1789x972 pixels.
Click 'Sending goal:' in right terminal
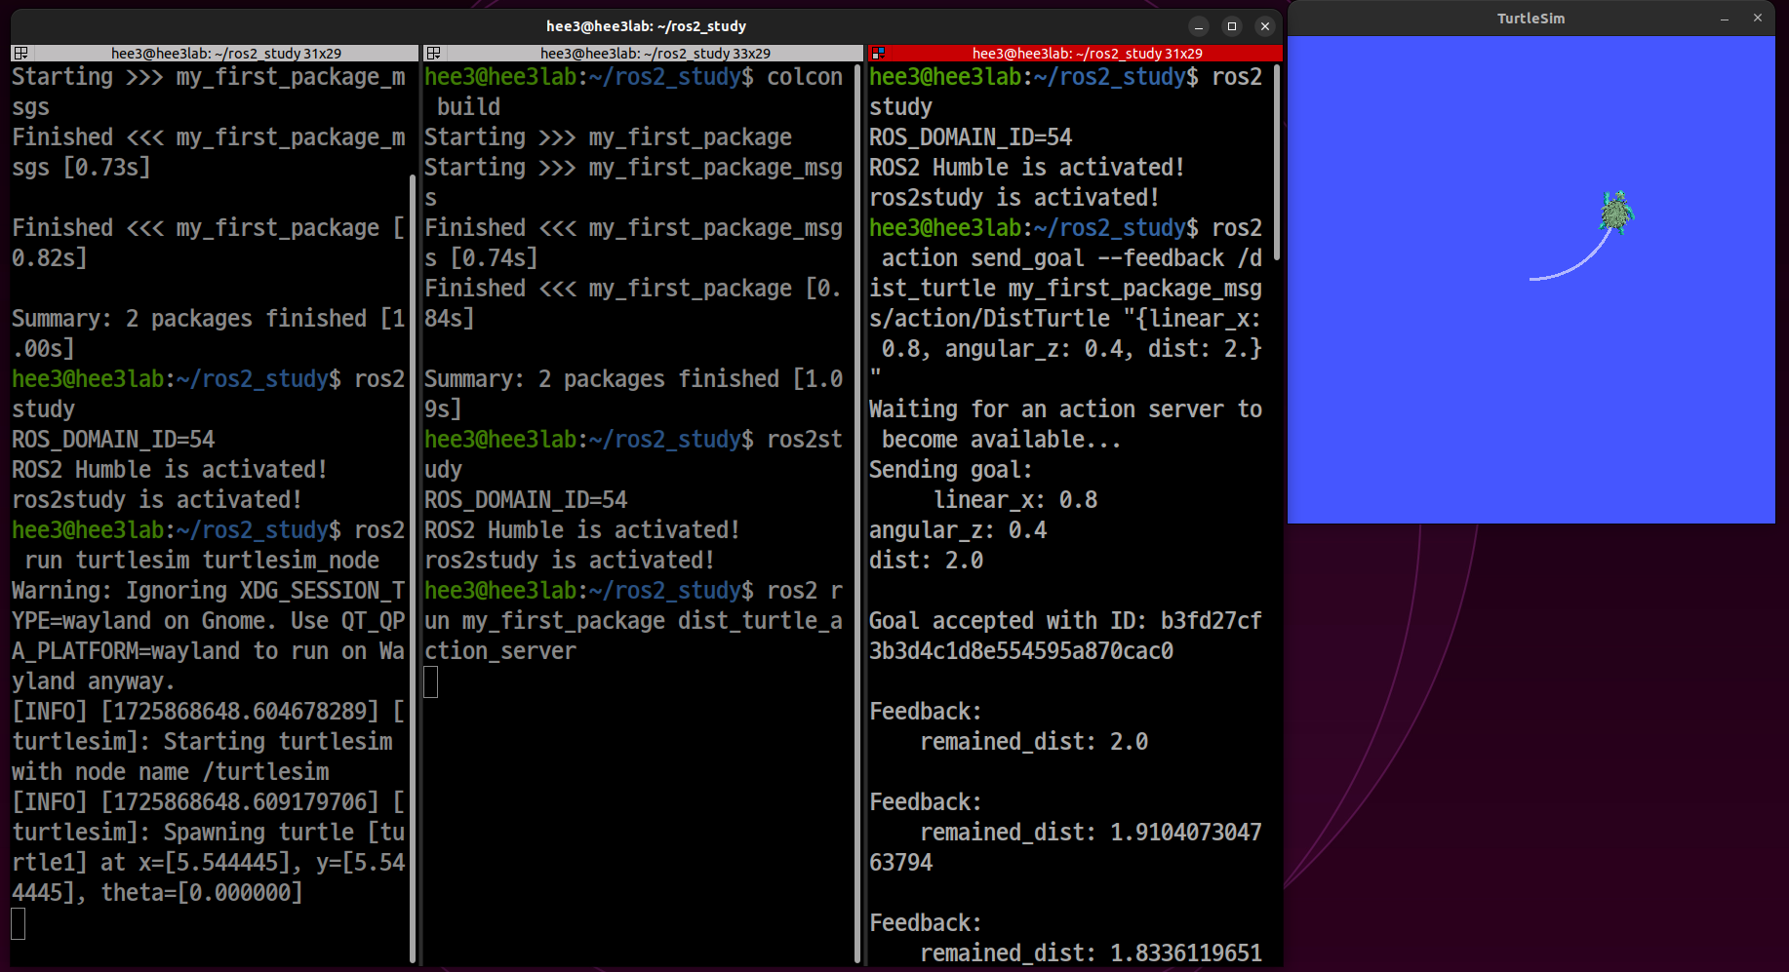tap(951, 470)
